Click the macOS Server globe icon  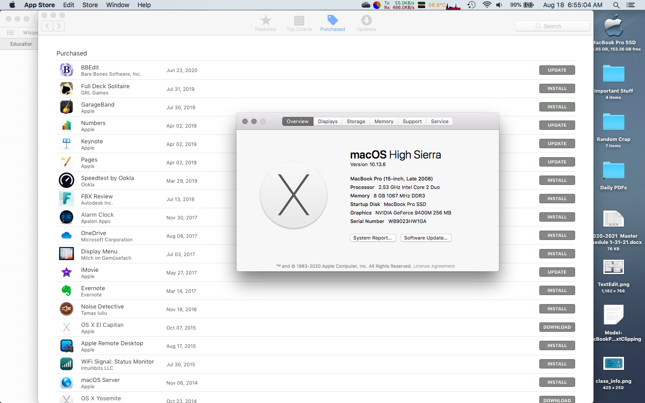pyautogui.click(x=66, y=382)
